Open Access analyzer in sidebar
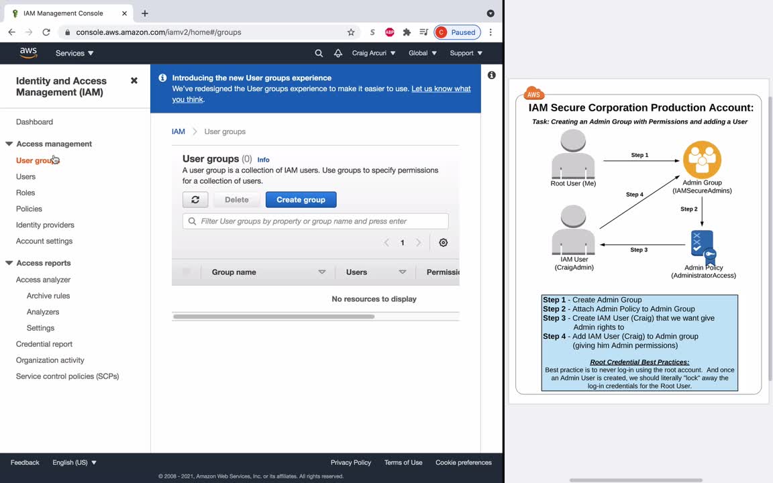Screen dimensions: 773x483 pos(43,280)
